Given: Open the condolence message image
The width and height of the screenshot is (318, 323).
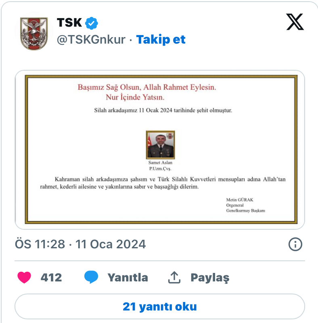Looking at the screenshot, I should click(x=160, y=150).
